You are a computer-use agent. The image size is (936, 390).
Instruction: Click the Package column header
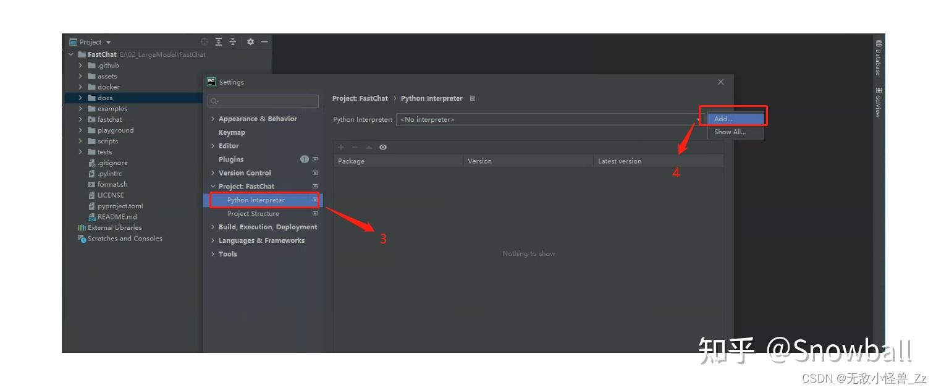(x=398, y=161)
